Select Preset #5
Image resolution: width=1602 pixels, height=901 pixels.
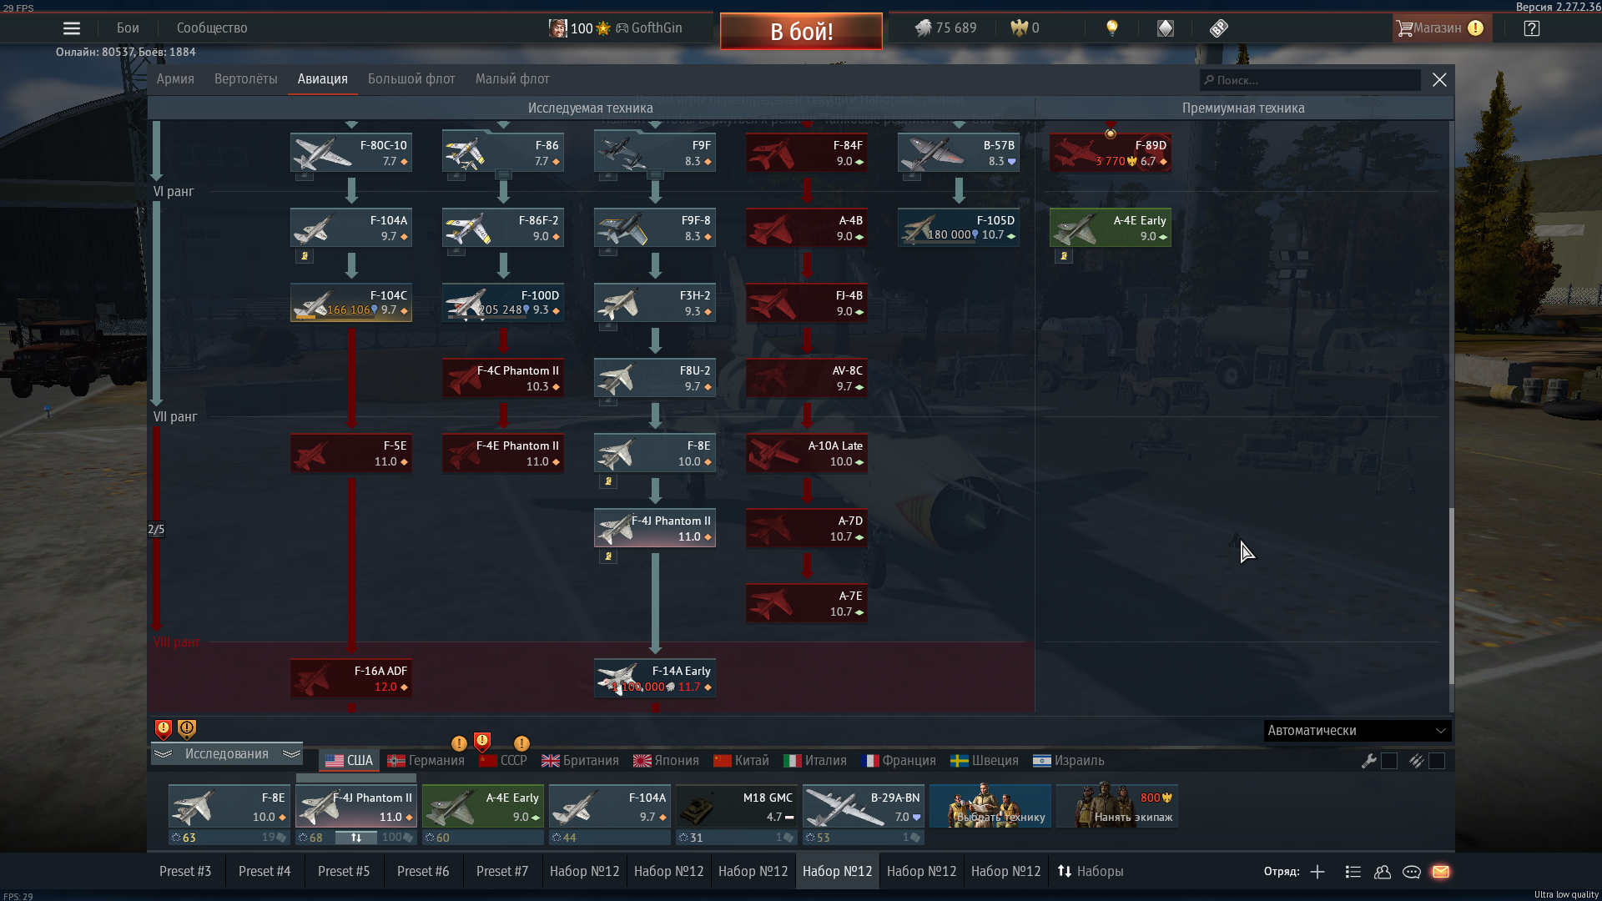click(344, 872)
